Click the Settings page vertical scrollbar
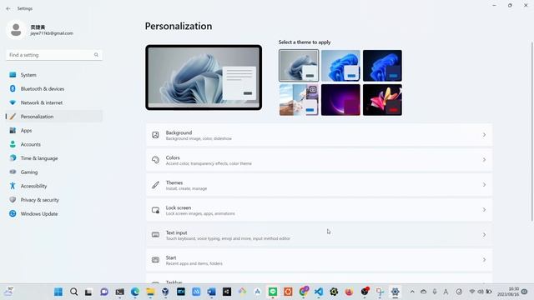 point(531,132)
